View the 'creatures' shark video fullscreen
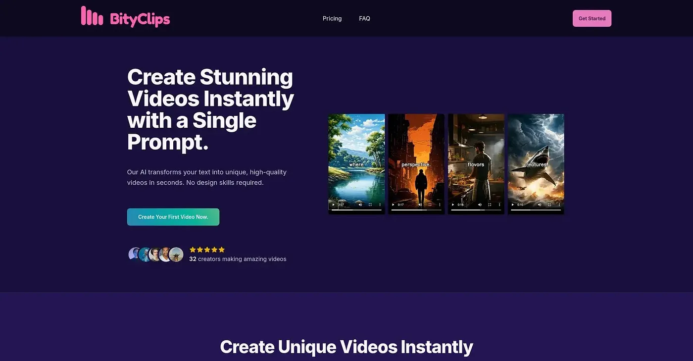 coord(549,205)
